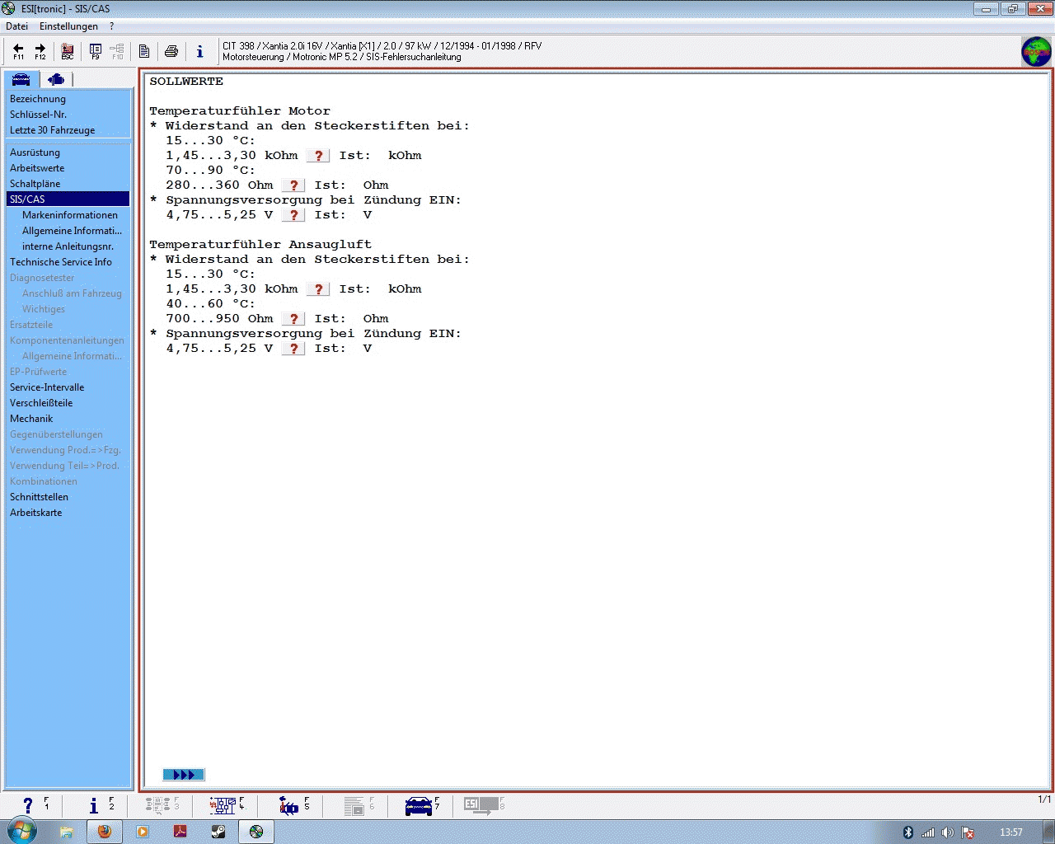
Task: Click the vehicle description line CIT 398 / Xantia
Action: point(382,46)
